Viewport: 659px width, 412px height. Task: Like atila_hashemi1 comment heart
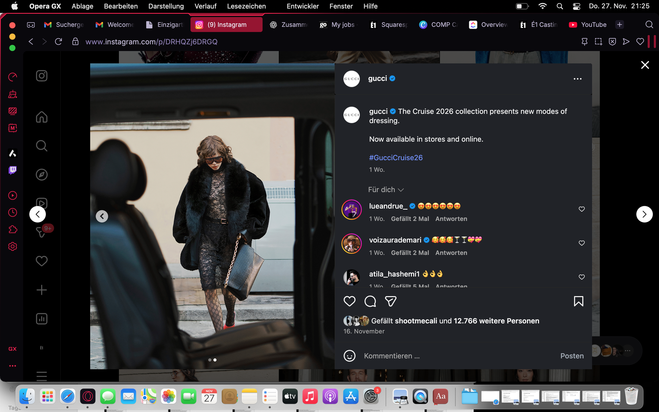point(582,277)
